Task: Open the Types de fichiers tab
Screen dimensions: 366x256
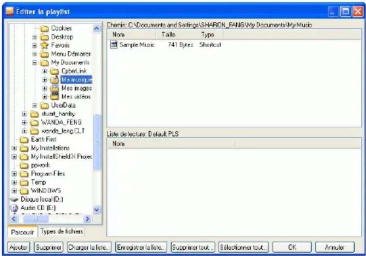Action: [x=62, y=232]
